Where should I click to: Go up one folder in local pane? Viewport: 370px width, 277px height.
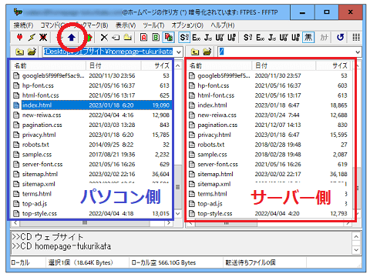click(19, 52)
